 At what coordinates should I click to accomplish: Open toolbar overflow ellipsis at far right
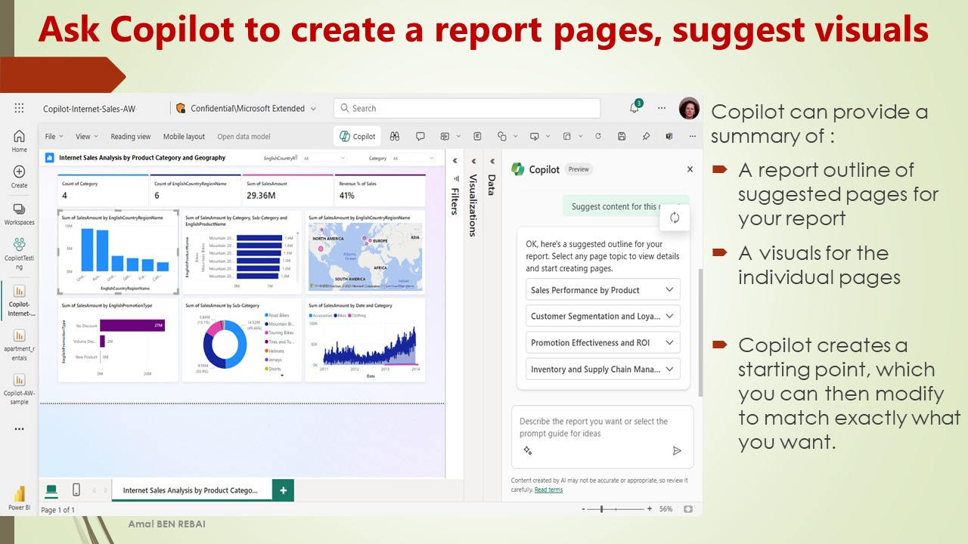point(692,136)
